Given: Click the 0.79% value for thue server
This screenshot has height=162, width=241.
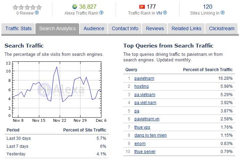Looking at the screenshot, I should pos(226,151).
